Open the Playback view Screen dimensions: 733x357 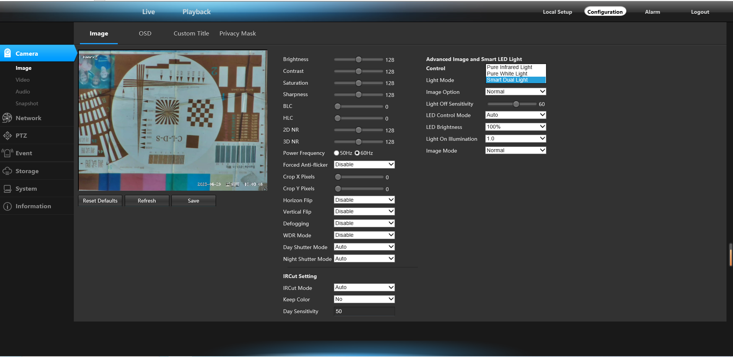(x=197, y=12)
